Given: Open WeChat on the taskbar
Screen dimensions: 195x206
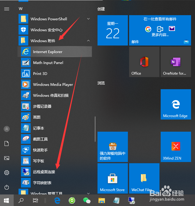Looking at the screenshot, I should pos(87,201).
